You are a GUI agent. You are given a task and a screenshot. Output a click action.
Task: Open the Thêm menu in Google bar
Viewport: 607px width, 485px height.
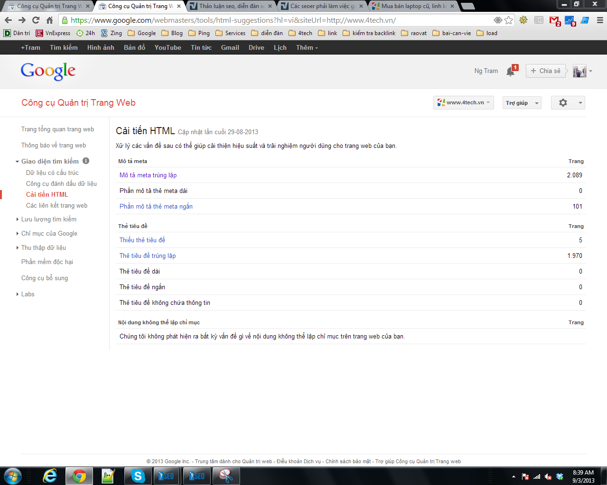(307, 47)
